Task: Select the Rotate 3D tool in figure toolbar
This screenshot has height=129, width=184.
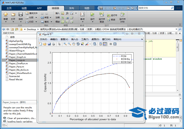Action: 78,44
